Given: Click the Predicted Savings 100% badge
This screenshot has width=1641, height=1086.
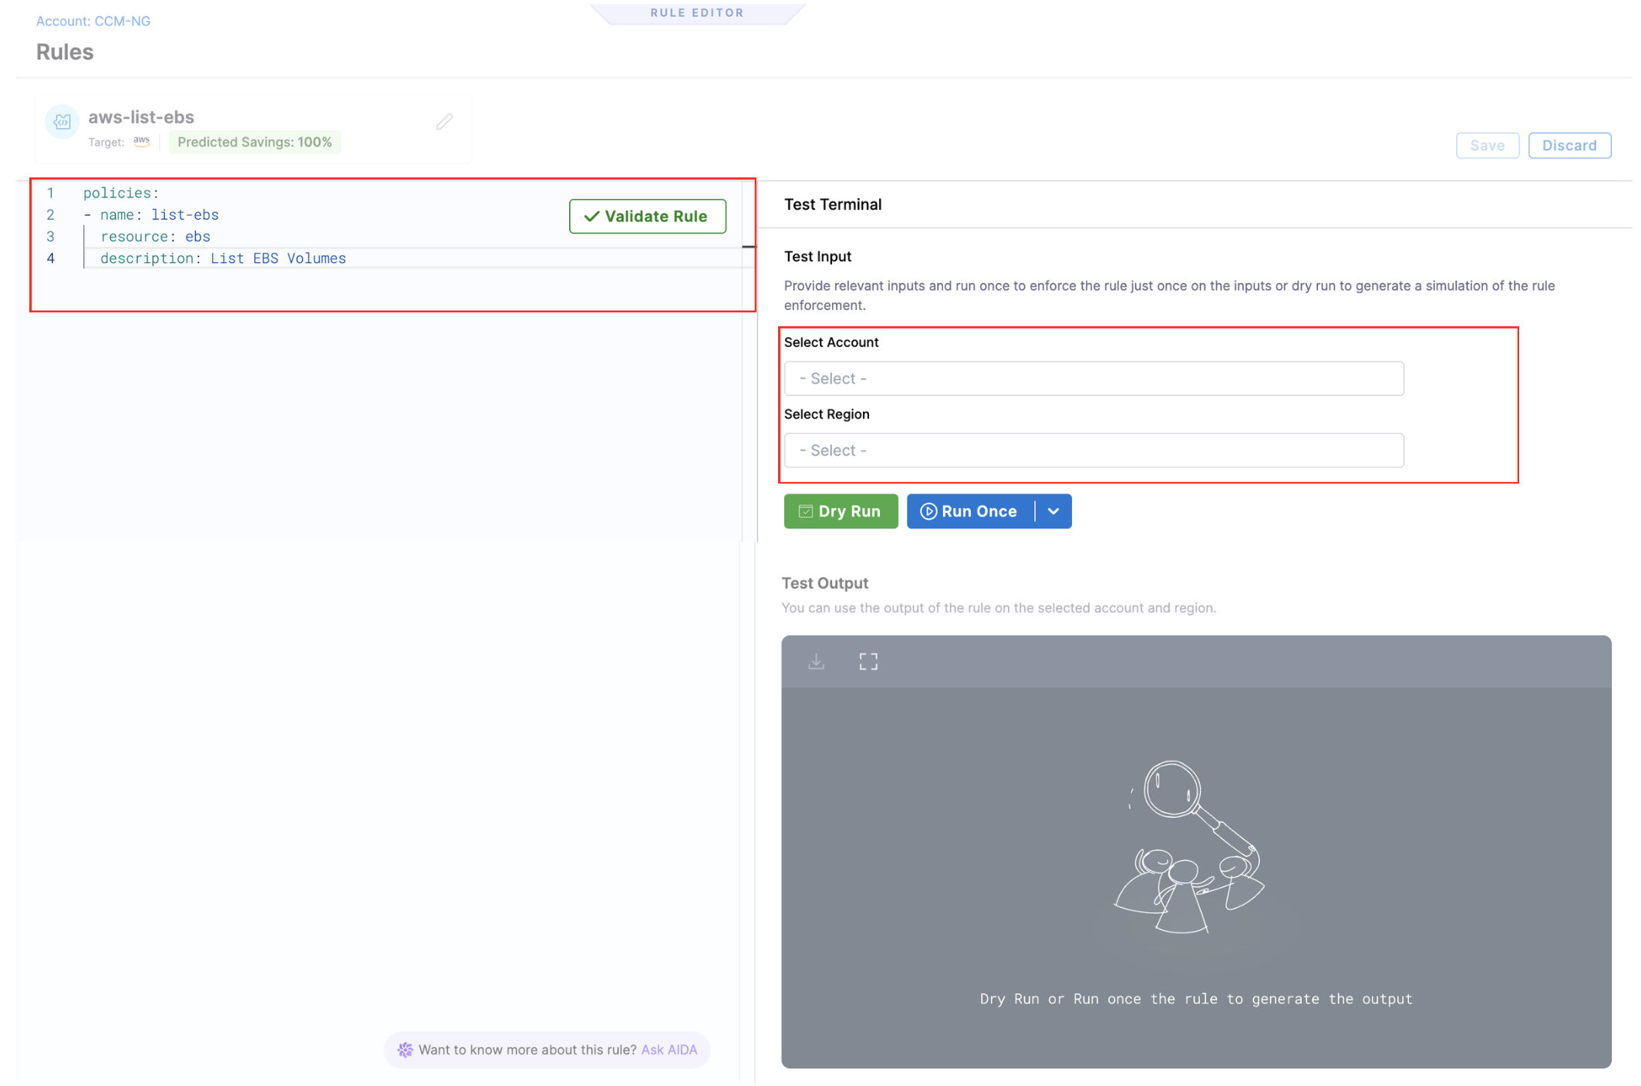Looking at the screenshot, I should (254, 142).
